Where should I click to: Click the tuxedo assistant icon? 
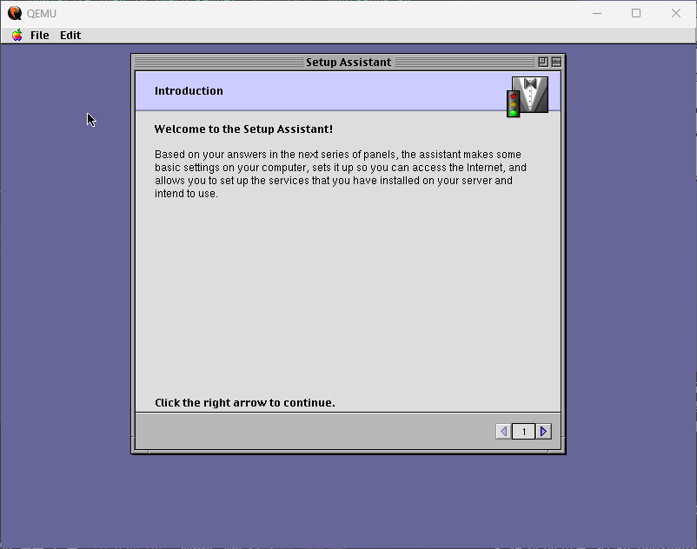532,93
